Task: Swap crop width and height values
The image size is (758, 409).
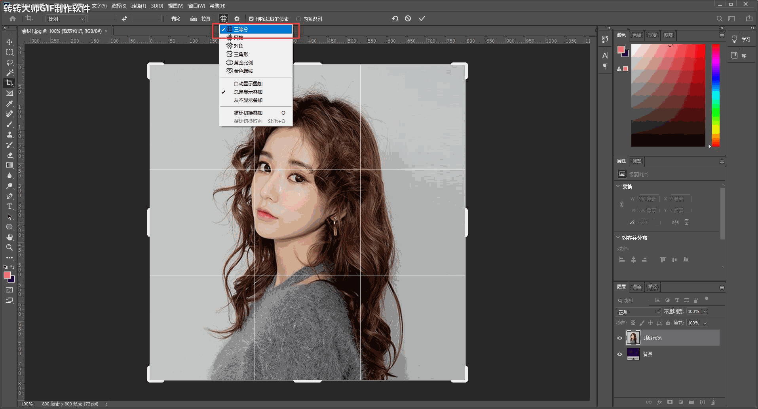Action: (124, 19)
